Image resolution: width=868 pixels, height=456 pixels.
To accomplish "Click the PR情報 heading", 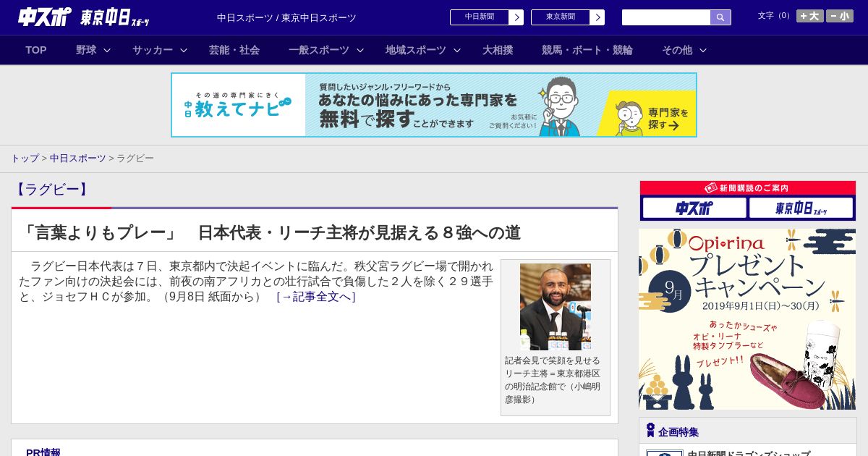I will (43, 452).
